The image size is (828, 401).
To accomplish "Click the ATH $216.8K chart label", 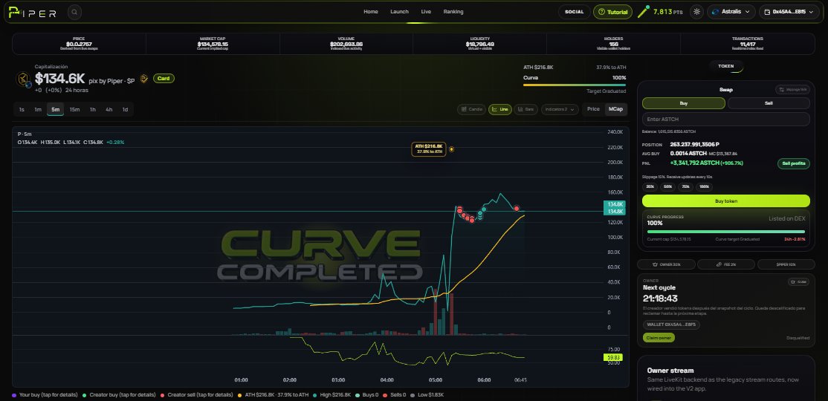I will coord(429,149).
